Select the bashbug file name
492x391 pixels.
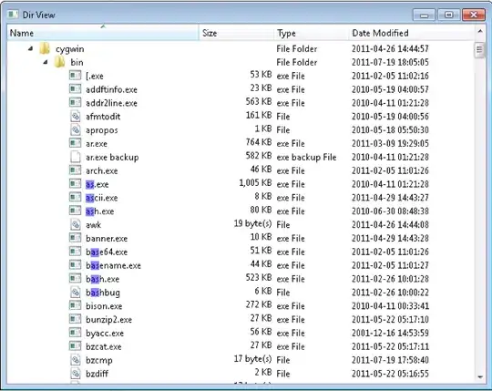coord(103,293)
